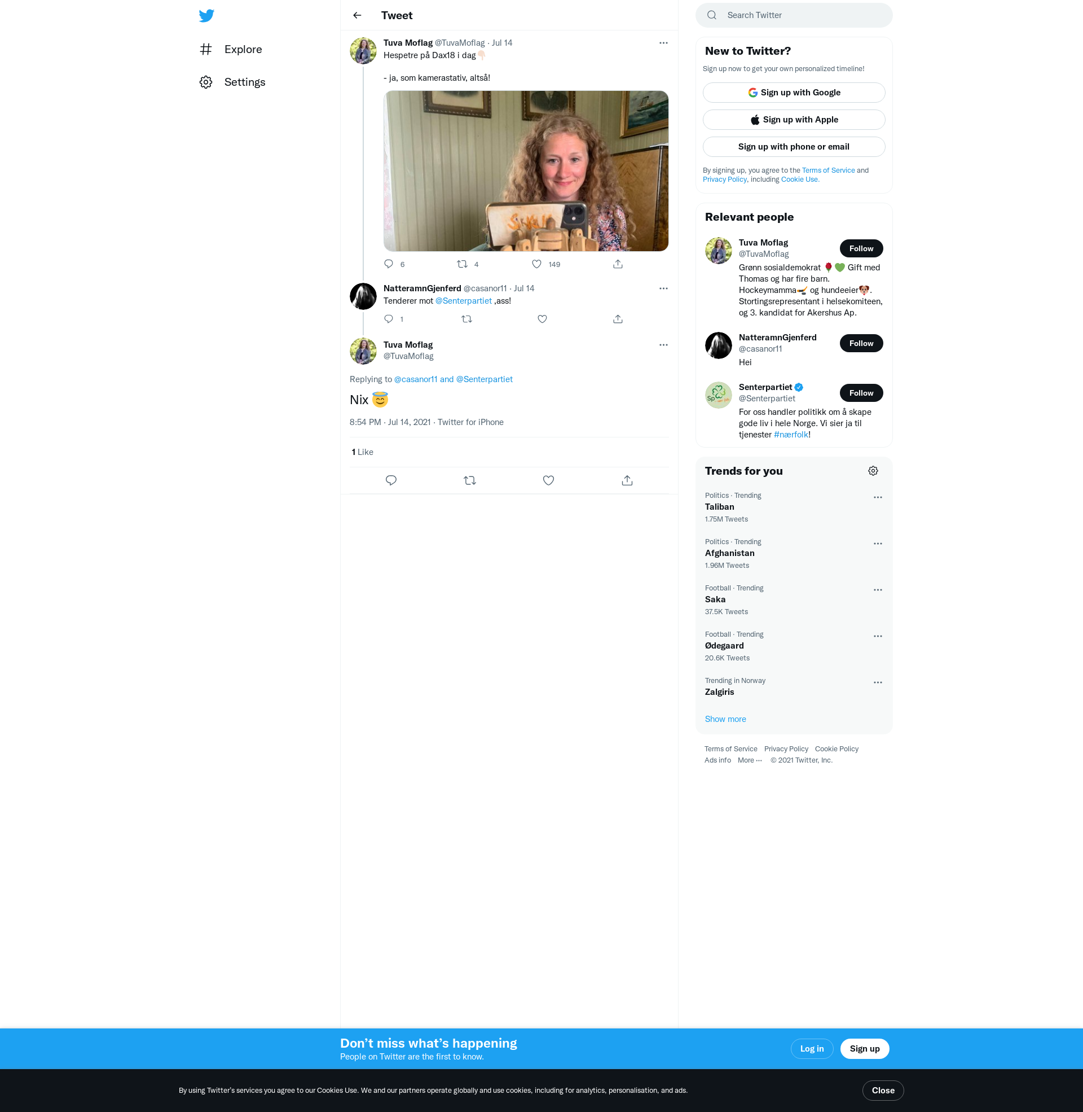Open more options for the Afghanistan trend

[878, 544]
